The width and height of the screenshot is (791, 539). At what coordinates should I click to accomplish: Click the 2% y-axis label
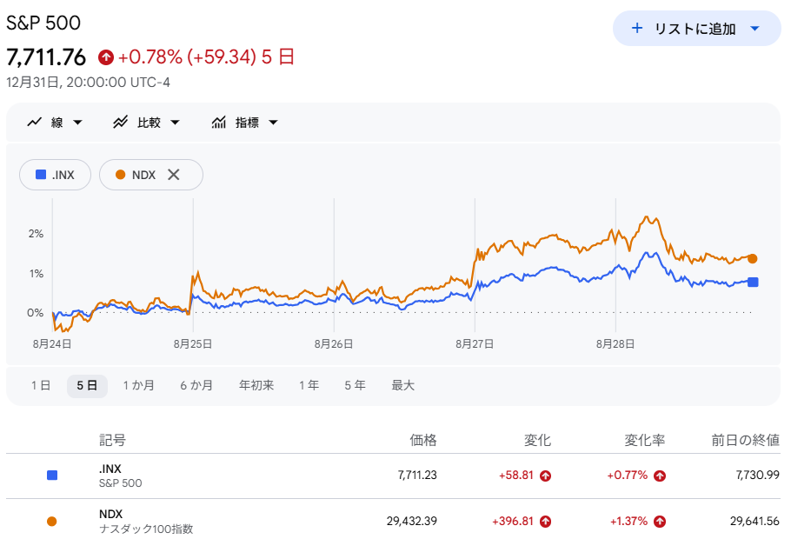(x=36, y=234)
